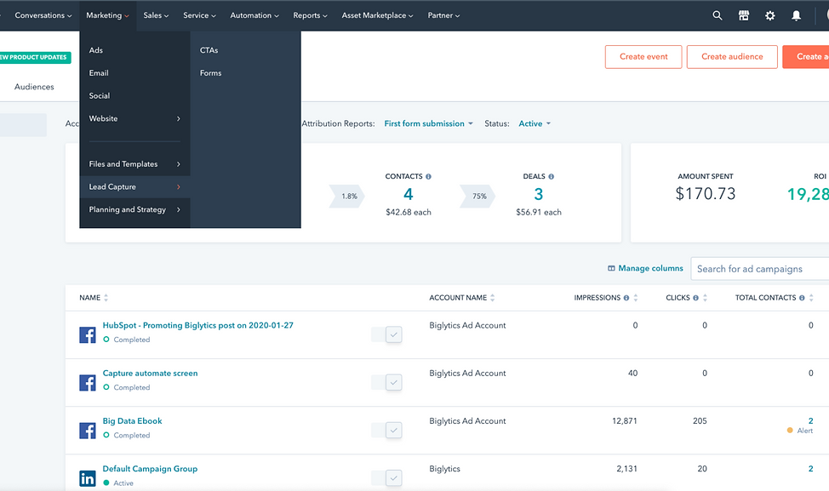Click the info icon next to CONTACTS metric
Viewport: 829px width, 491px height.
(x=430, y=176)
